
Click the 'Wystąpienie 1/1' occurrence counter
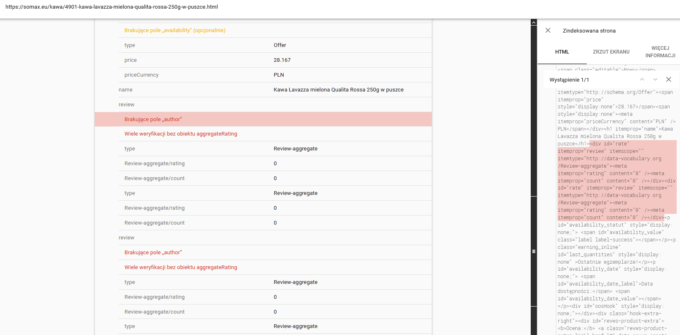[569, 80]
